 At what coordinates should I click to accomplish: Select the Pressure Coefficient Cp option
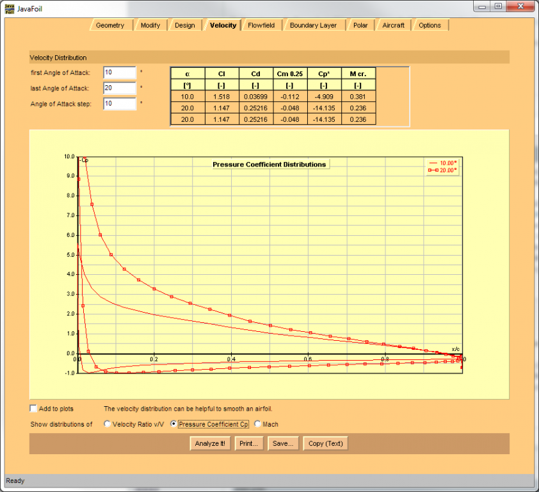click(x=174, y=424)
